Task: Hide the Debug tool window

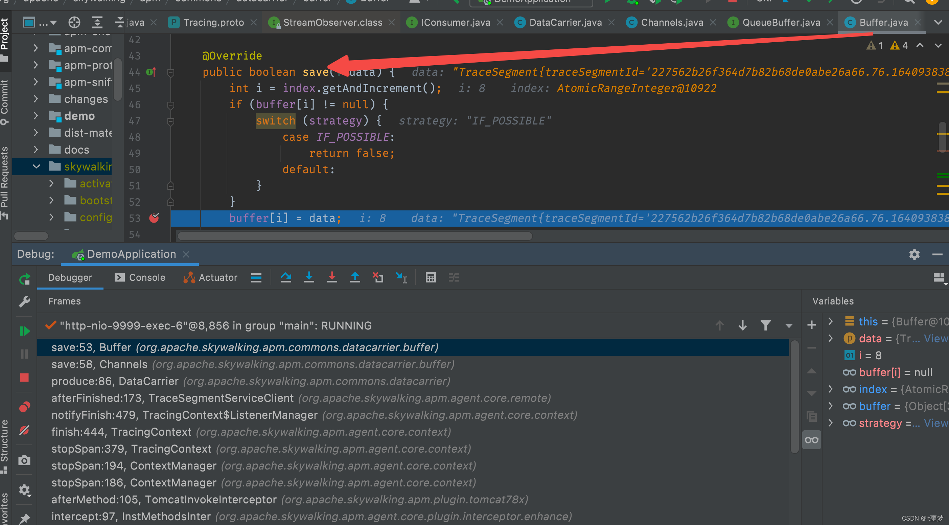Action: coord(937,254)
